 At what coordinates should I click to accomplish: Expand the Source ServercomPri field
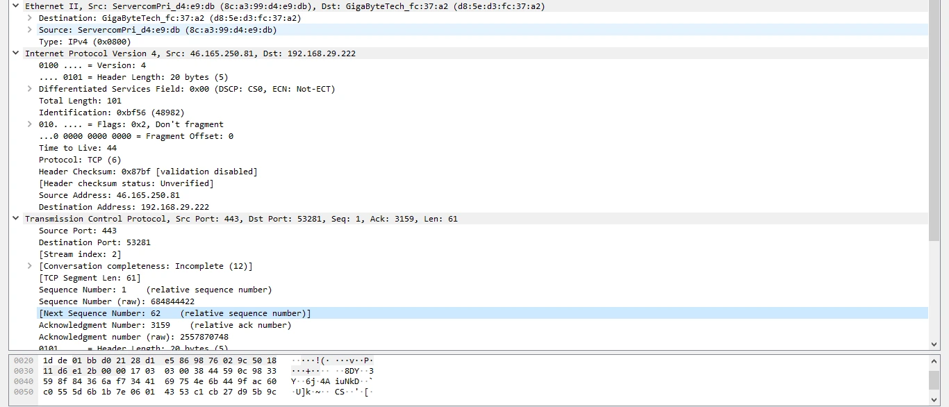30,30
